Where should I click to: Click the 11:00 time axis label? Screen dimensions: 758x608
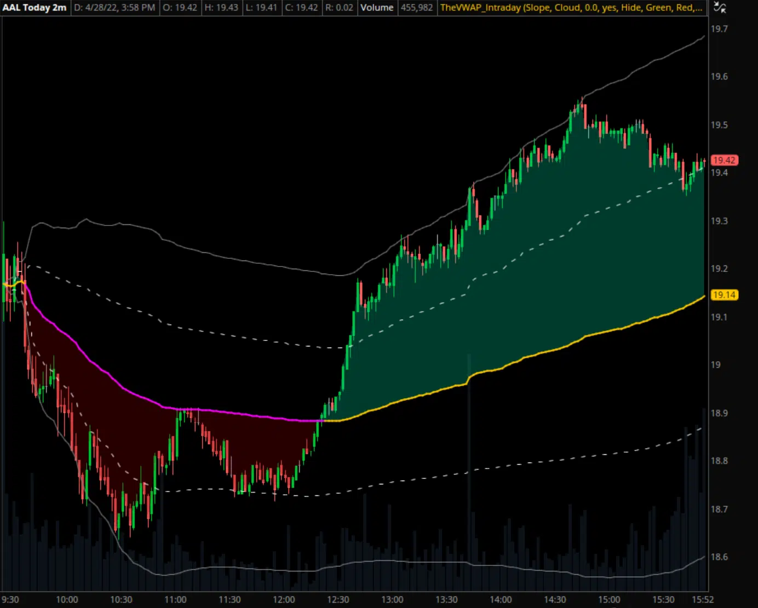pos(175,600)
